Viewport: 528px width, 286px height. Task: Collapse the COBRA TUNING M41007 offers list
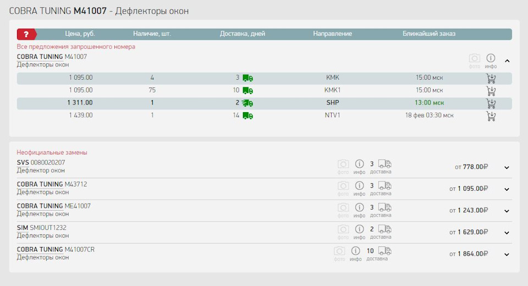(507, 61)
